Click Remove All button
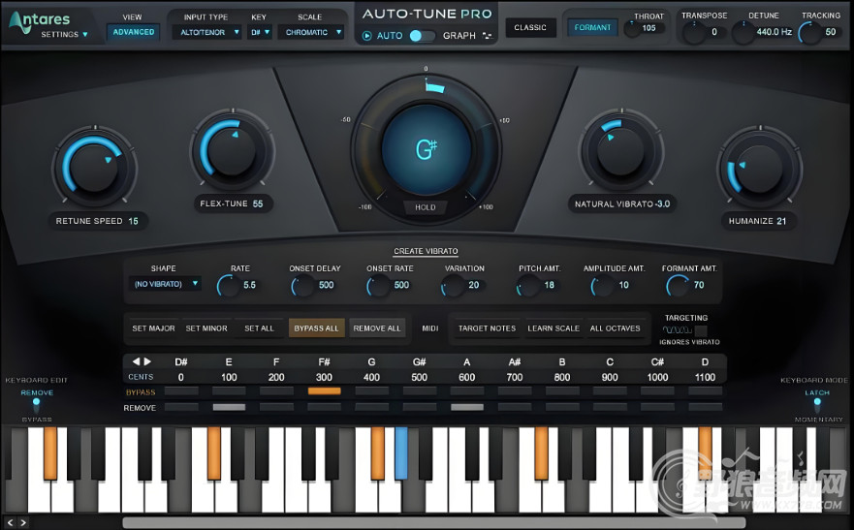The width and height of the screenshot is (854, 530). pyautogui.click(x=377, y=328)
